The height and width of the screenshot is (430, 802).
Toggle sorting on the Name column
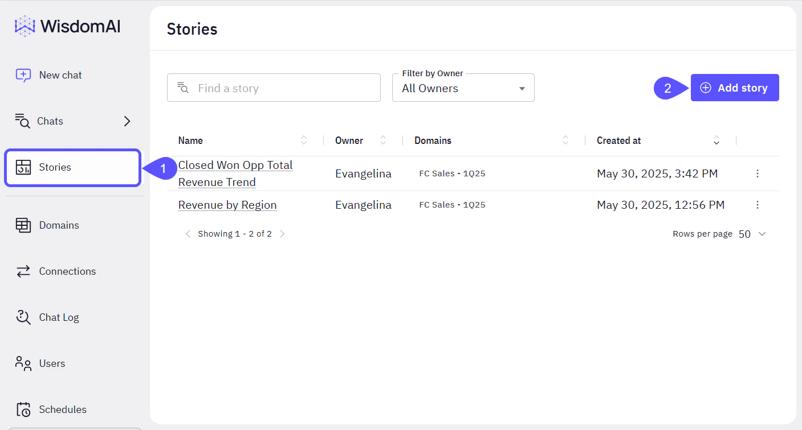304,140
